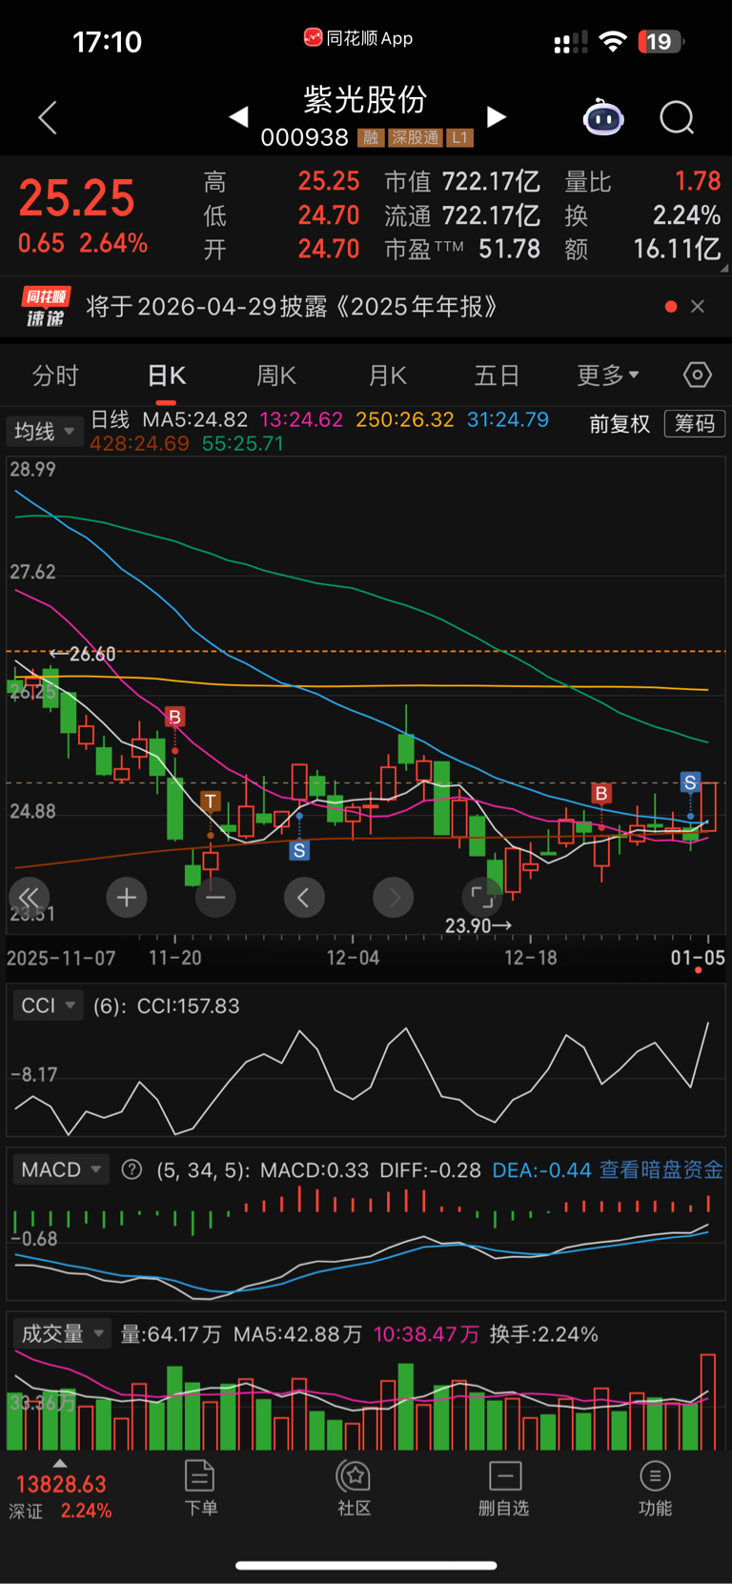This screenshot has height=1584, width=732.
Task: Zoom in chart with plus button
Action: coord(126,897)
